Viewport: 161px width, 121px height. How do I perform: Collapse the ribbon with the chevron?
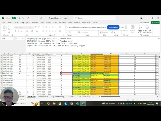click(x=158, y=35)
